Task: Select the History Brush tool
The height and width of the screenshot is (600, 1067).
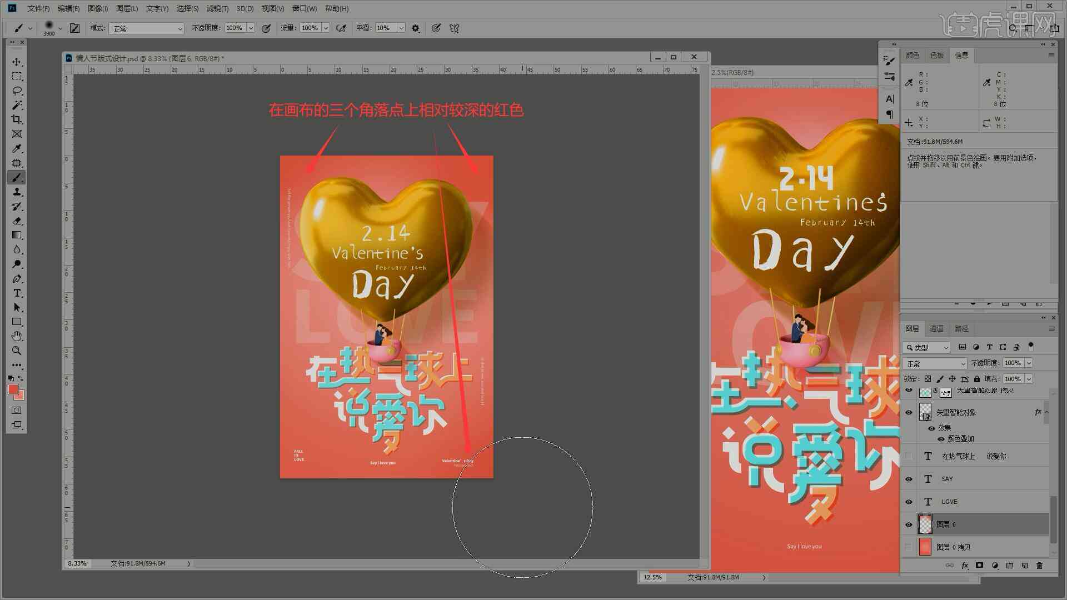Action: point(17,206)
